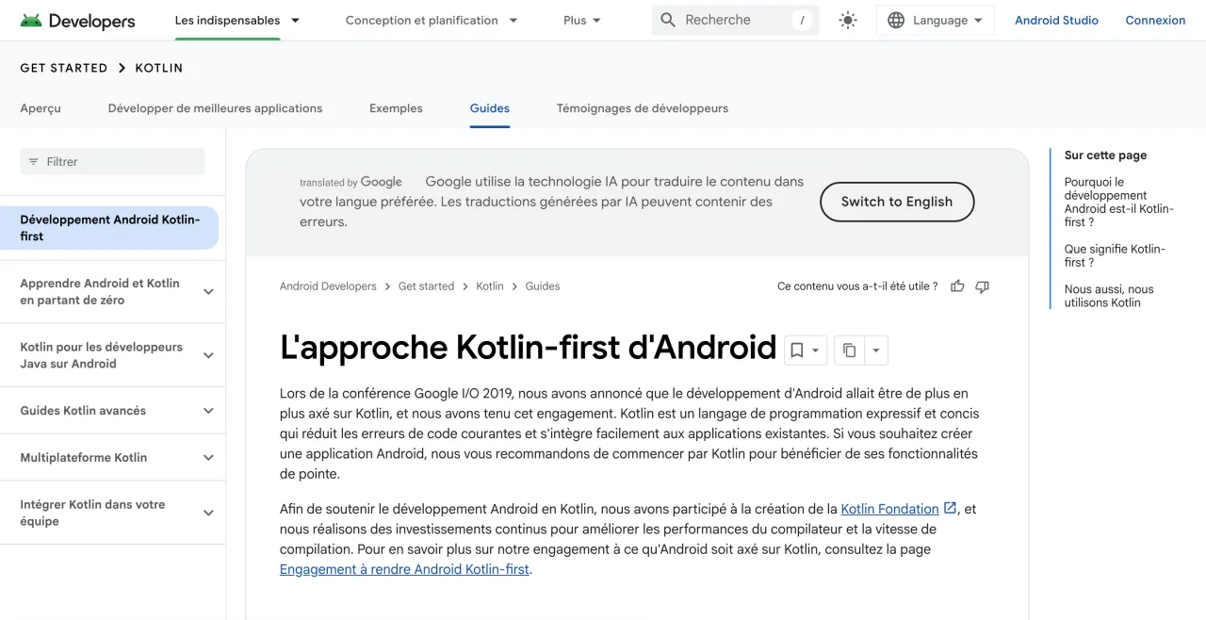
Task: Open the Conception et planification menu
Action: [421, 20]
